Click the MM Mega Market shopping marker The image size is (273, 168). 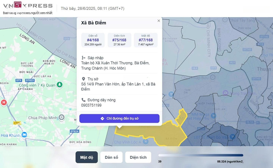click(x=214, y=116)
